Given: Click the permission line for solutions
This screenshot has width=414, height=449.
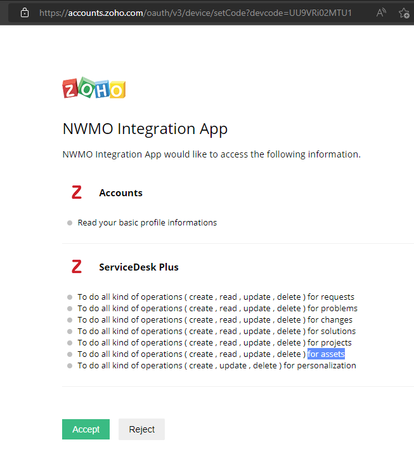Looking at the screenshot, I should (x=217, y=332).
